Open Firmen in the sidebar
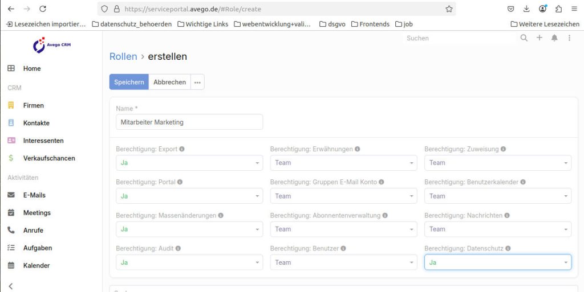Viewport: 584px width, 292px height. click(33, 105)
